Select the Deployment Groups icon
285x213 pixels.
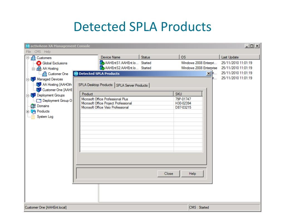coord(33,95)
